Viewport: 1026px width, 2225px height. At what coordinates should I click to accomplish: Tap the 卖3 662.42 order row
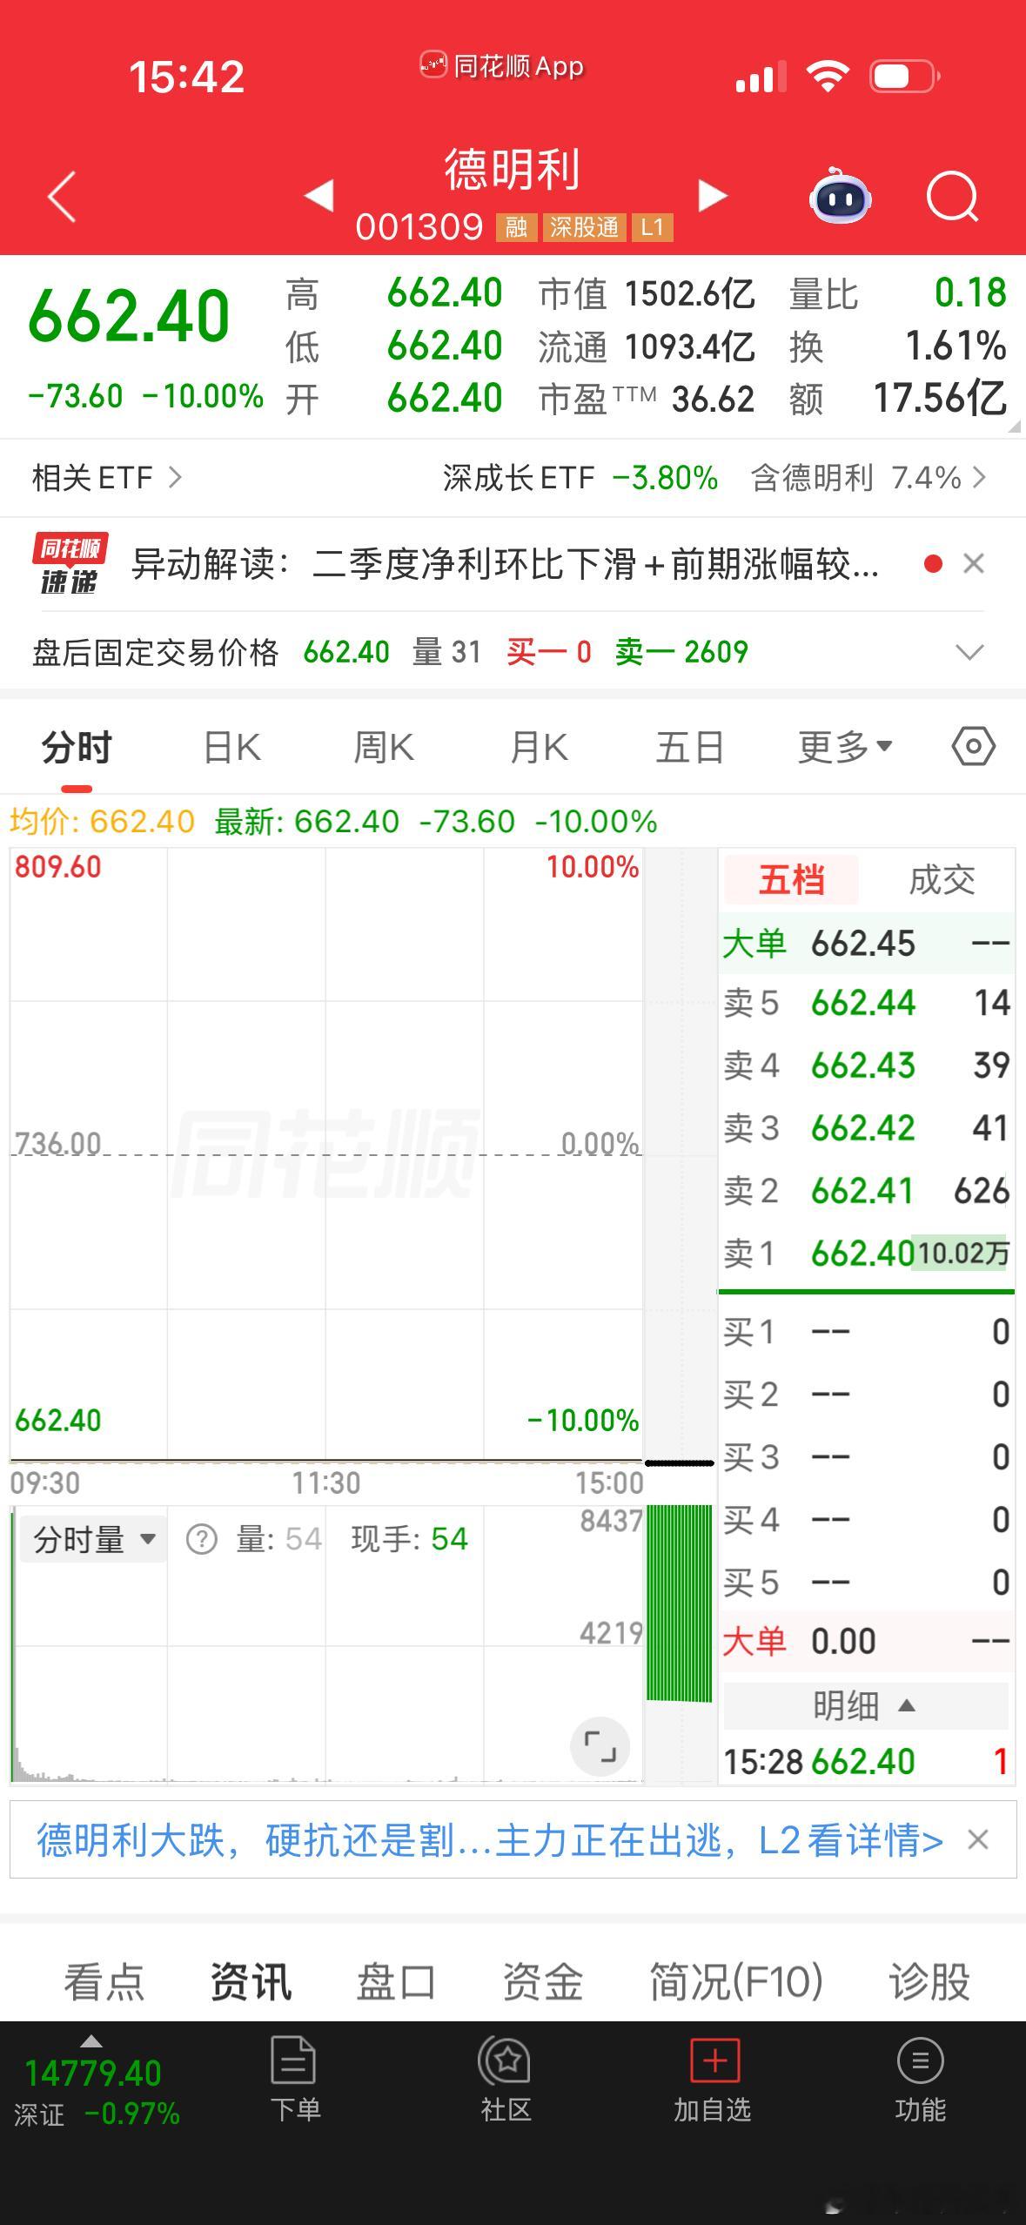[867, 1128]
